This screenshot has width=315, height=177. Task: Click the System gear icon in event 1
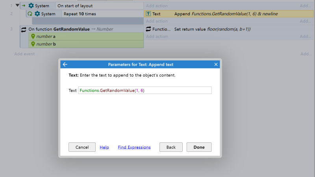coord(31,6)
